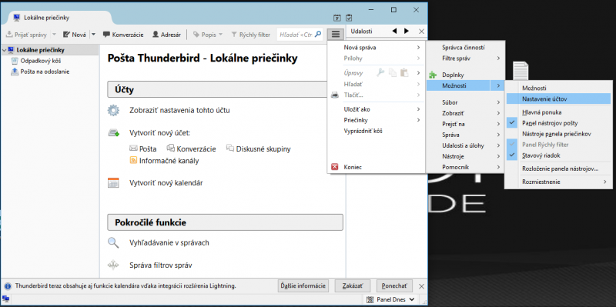Select Odpadkový kôš folder
Screen dimensions: 616x307
click(x=41, y=61)
